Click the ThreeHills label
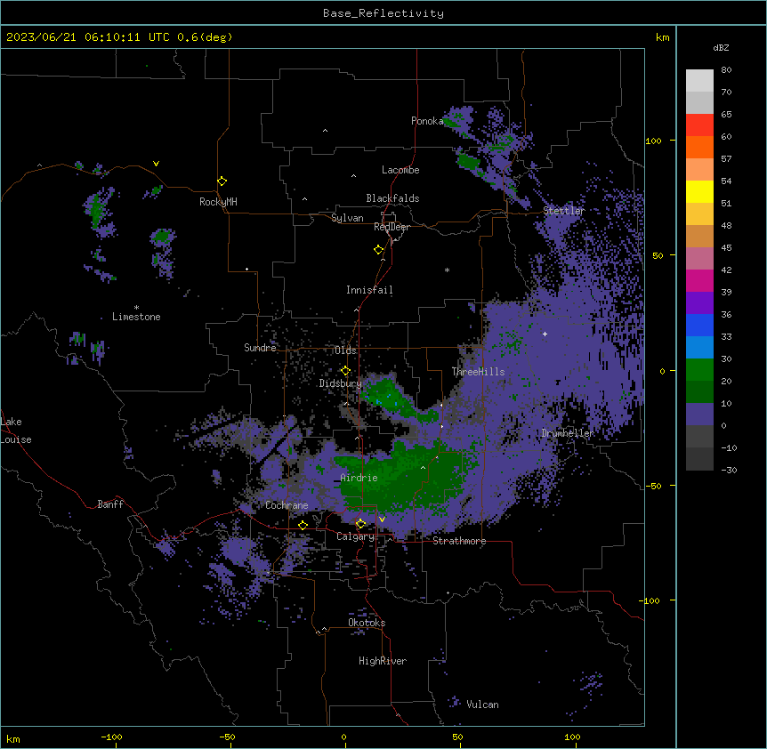Image resolution: width=767 pixels, height=749 pixels. pyautogui.click(x=478, y=372)
